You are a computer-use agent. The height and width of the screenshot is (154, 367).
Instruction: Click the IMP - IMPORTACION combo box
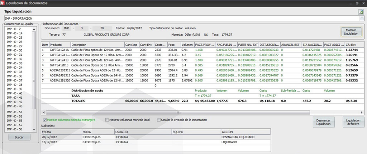[x=184, y=18]
